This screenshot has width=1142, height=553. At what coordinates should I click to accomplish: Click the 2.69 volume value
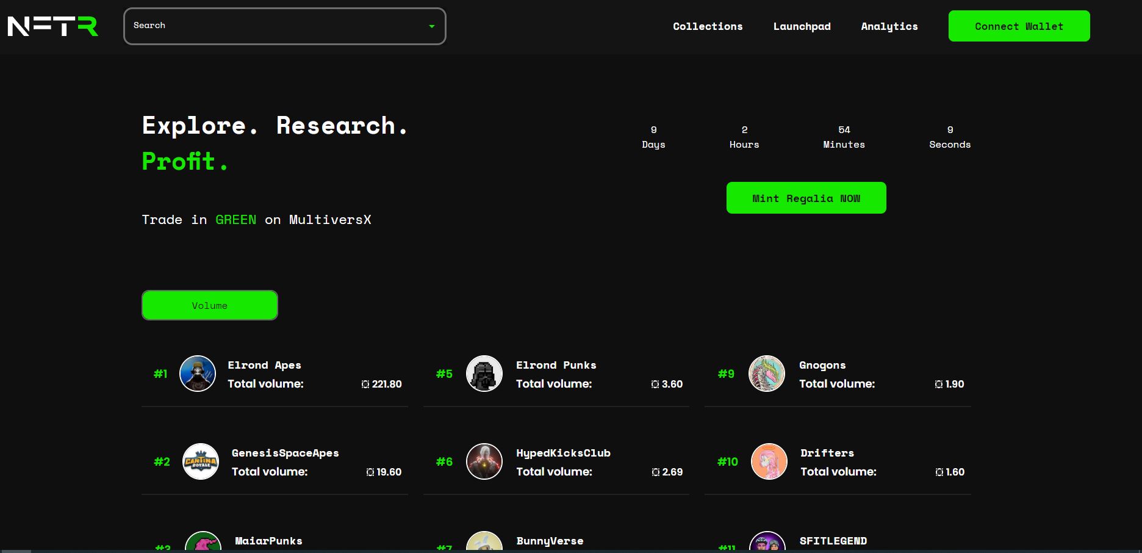coord(673,472)
